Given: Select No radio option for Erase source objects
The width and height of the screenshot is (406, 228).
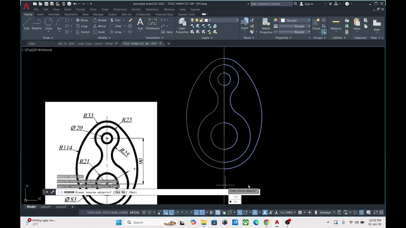Looking at the screenshot, I should (x=235, y=202).
